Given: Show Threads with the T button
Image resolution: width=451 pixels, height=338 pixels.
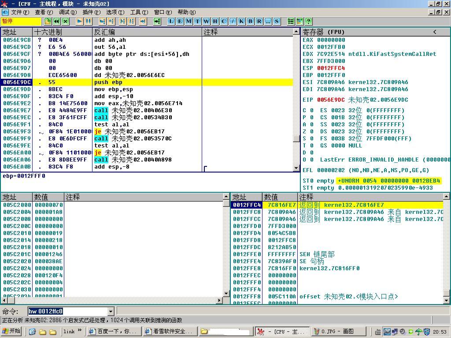Looking at the screenshot, I should (197, 21).
